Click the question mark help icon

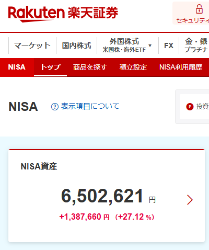click(x=55, y=107)
